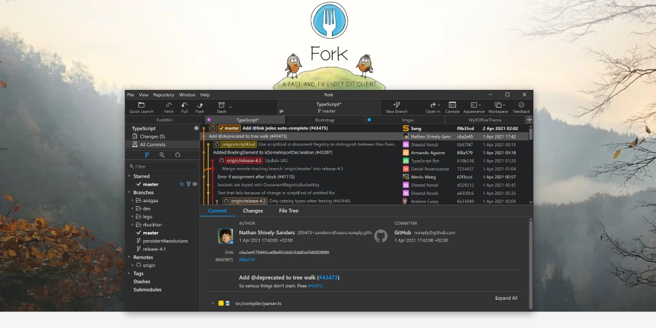Expand the rbuckton branch folder
This screenshot has width=656, height=328.
pos(133,224)
